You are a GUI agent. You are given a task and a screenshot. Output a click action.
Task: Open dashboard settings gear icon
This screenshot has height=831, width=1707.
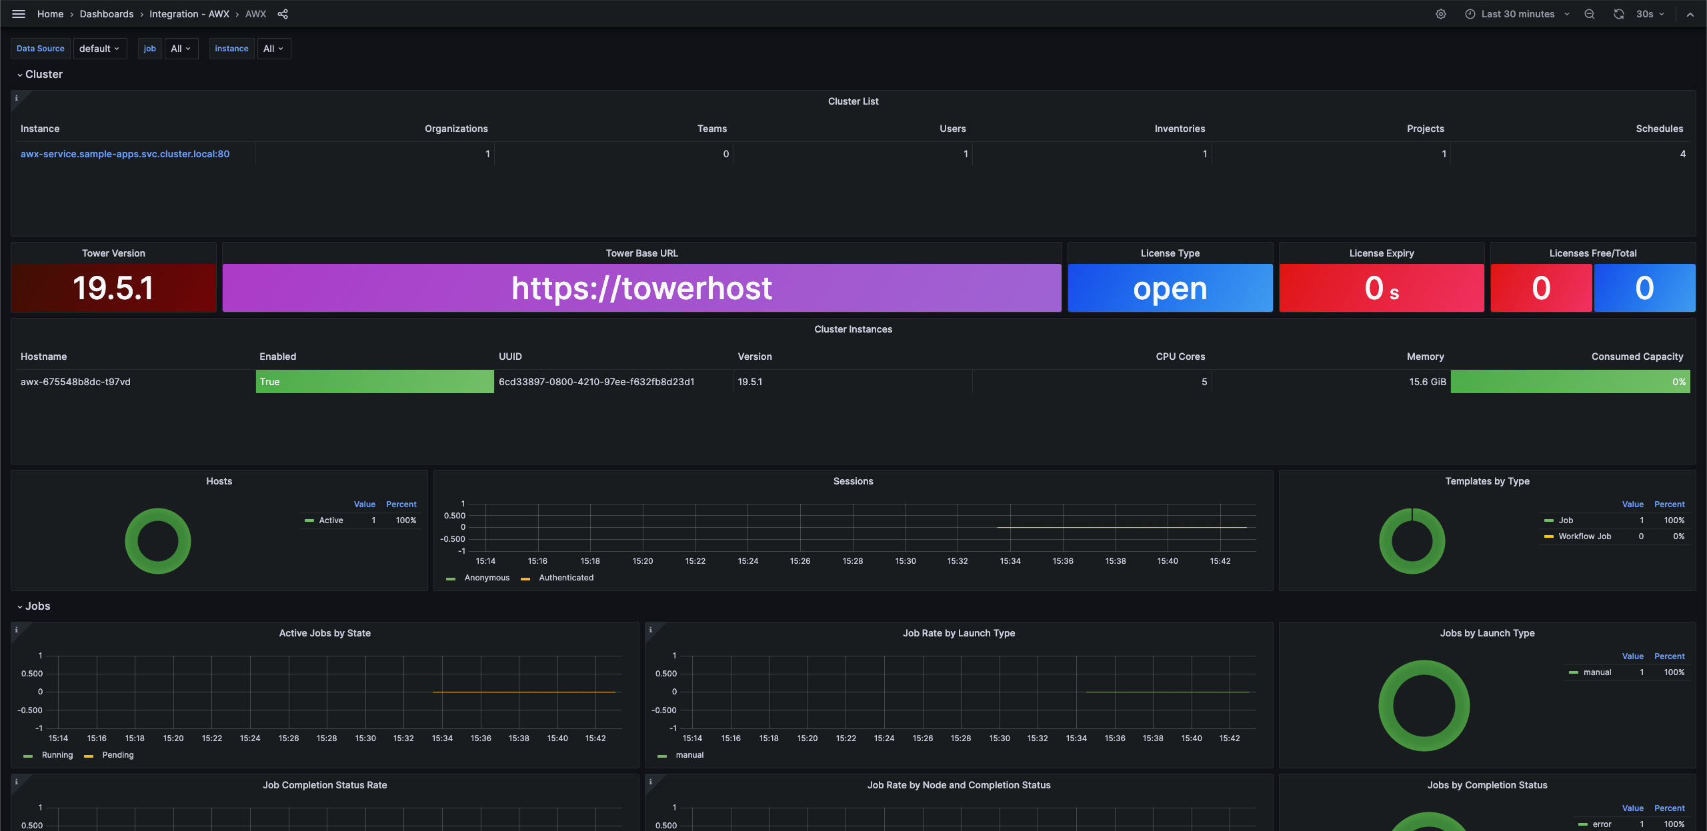pos(1441,14)
